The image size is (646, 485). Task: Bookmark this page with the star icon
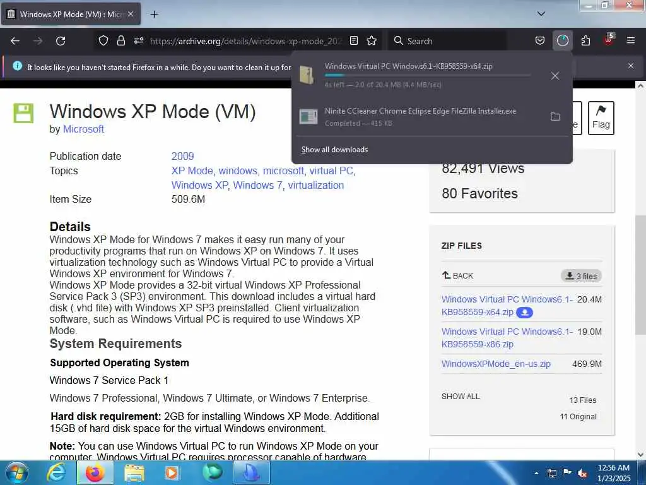372,40
